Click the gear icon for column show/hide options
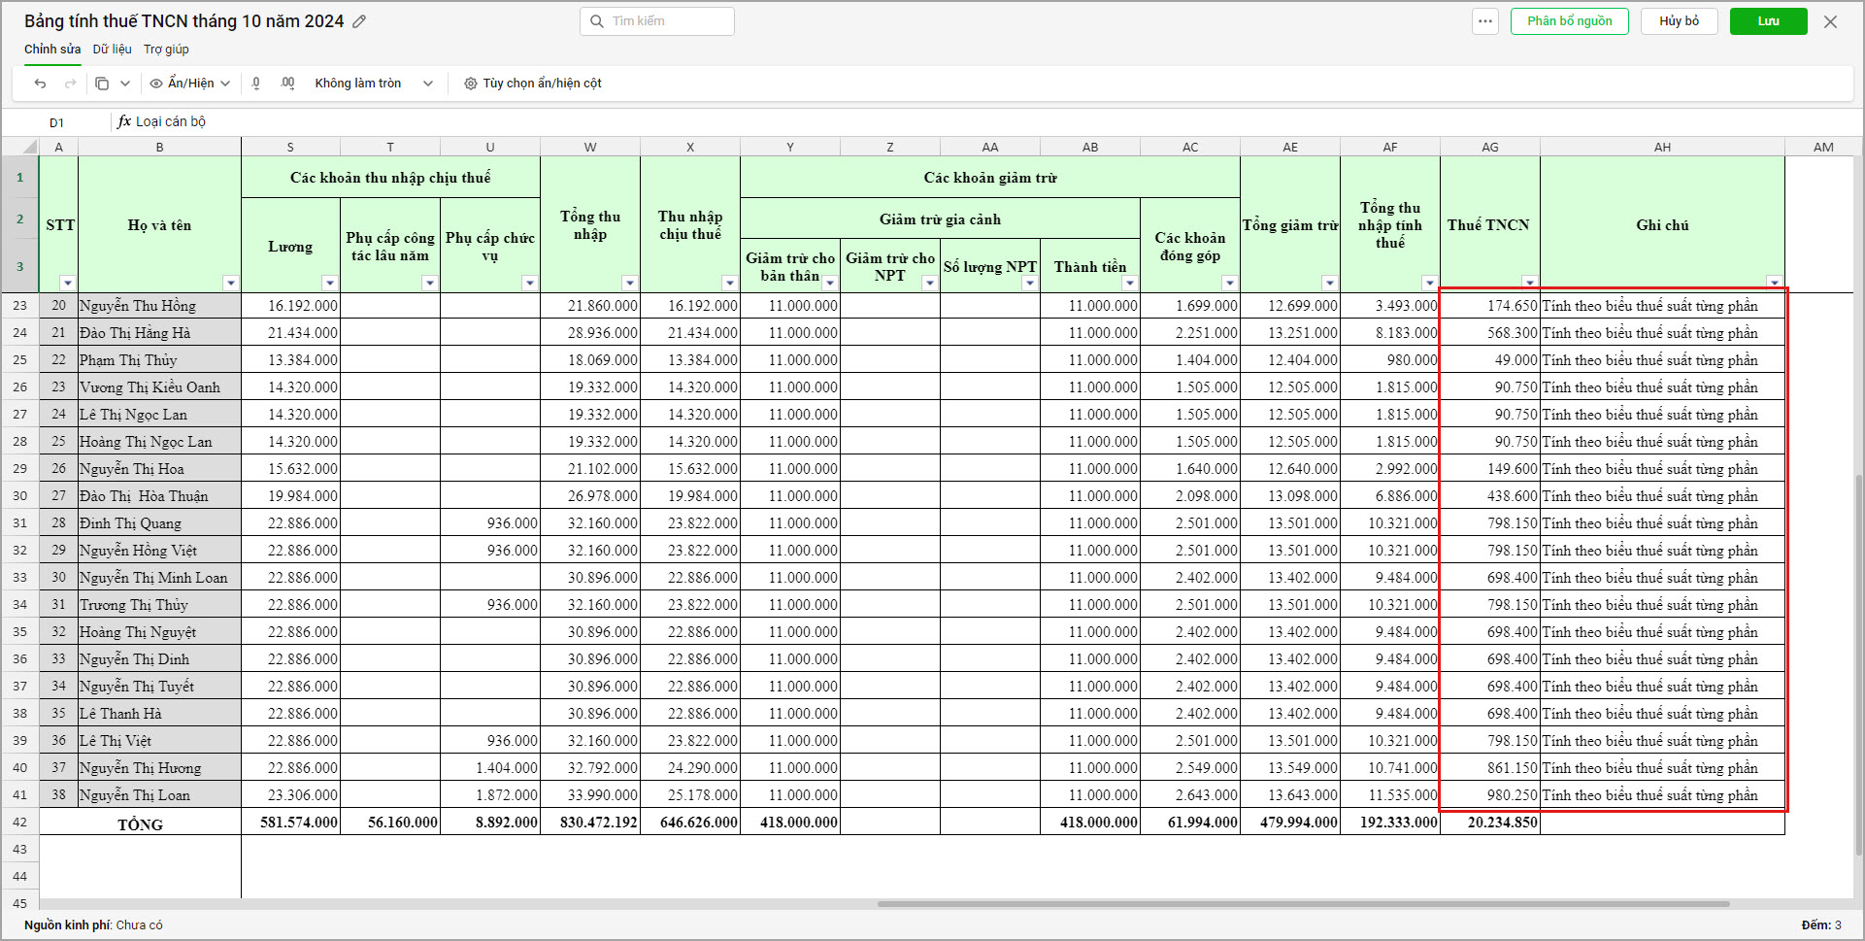Image resolution: width=1865 pixels, height=941 pixels. pyautogui.click(x=471, y=84)
